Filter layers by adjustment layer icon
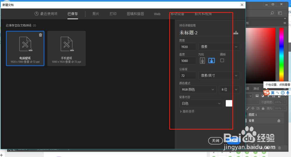Screen dimensions: 291x157 [x=262, y=96]
